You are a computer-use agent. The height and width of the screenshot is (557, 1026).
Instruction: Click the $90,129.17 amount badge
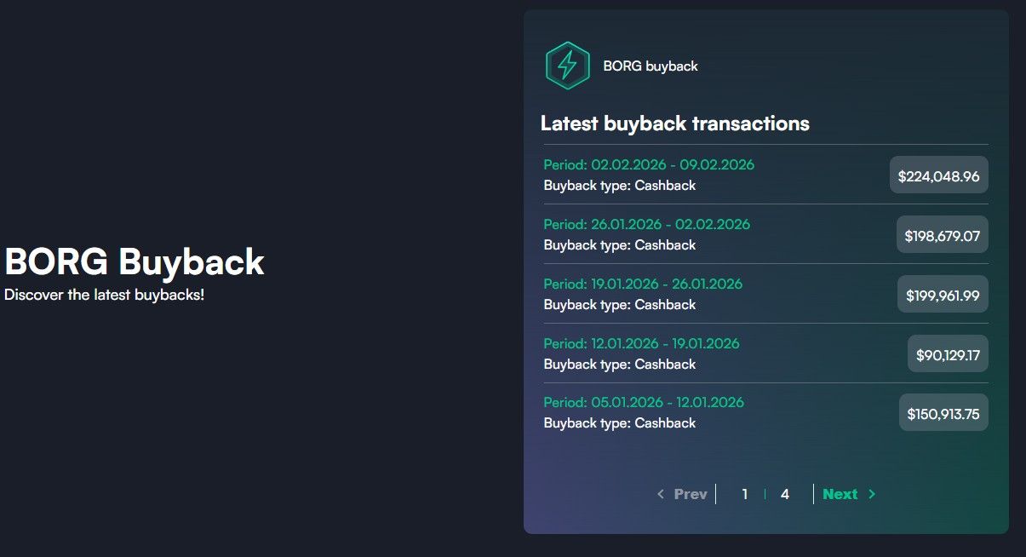[x=947, y=353]
